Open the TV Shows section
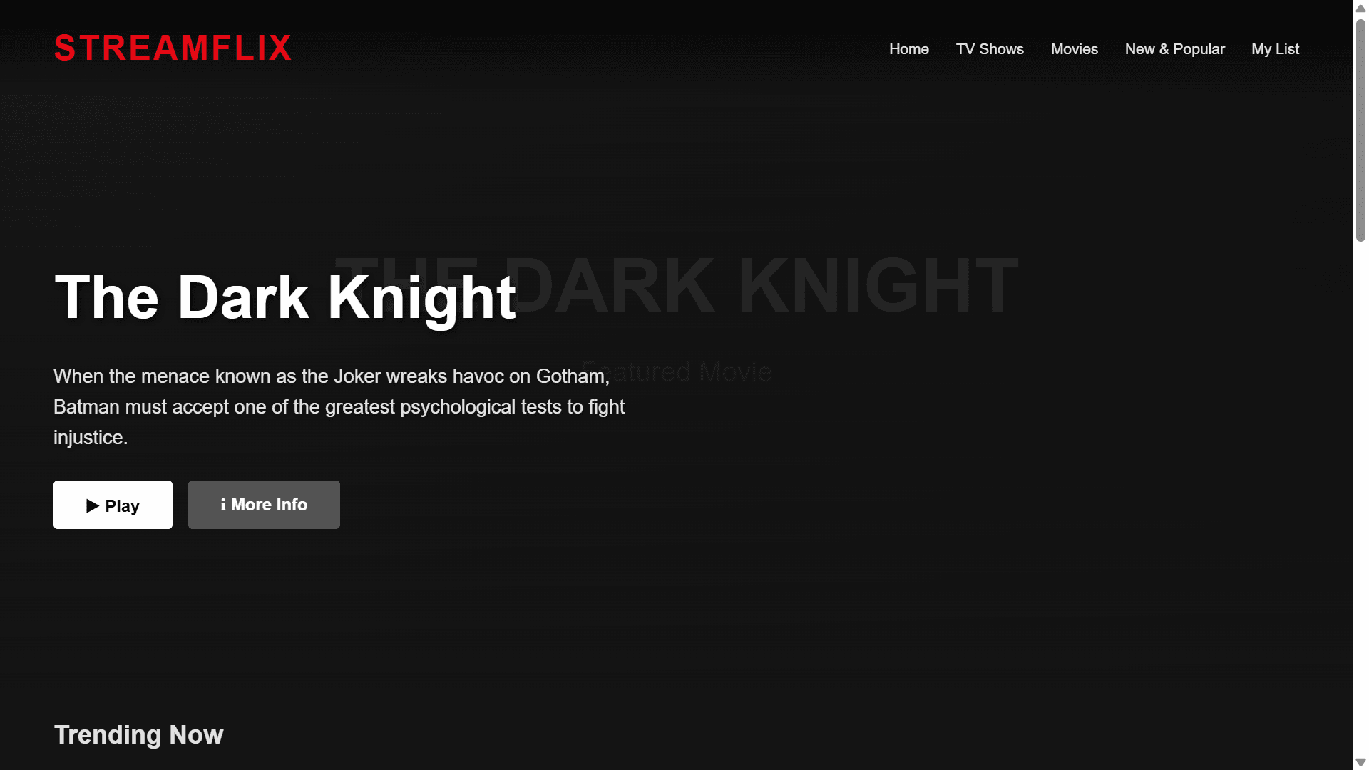 click(990, 49)
